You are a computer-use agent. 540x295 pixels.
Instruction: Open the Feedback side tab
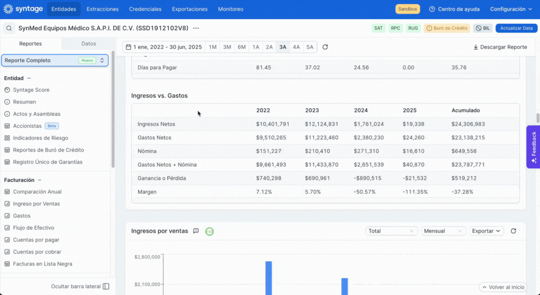pos(533,147)
